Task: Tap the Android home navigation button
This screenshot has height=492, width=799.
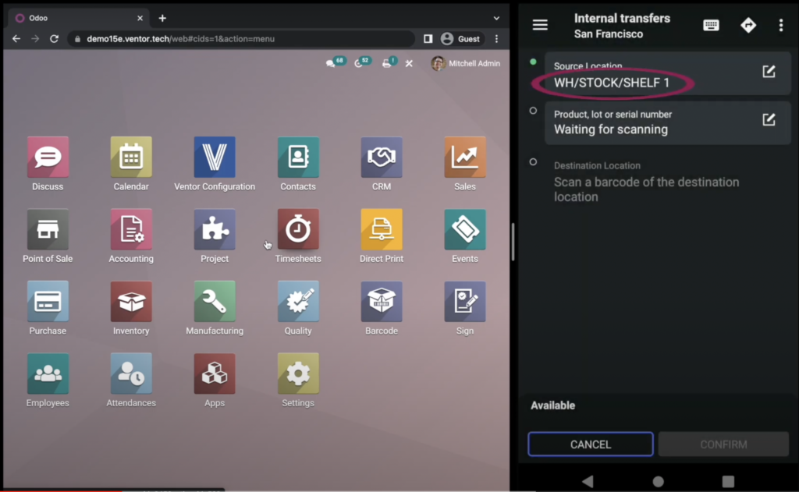Action: click(659, 481)
